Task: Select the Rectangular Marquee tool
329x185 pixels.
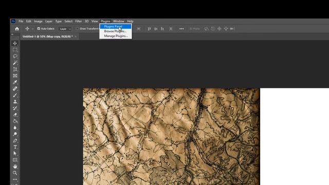Action: [x=15, y=50]
